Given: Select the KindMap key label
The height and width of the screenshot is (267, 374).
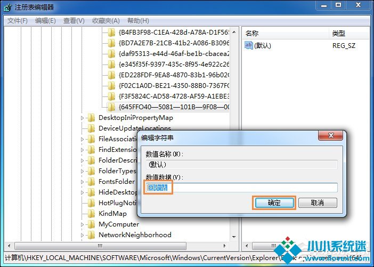Looking at the screenshot, I should click(112, 214).
